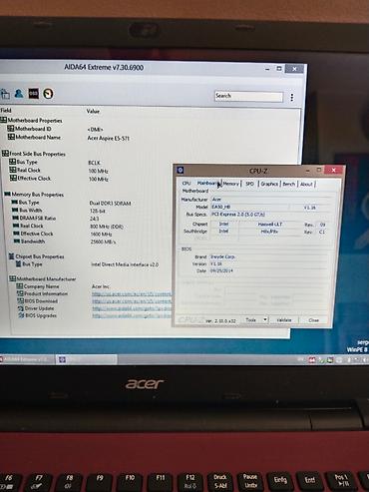
Task: Click the BIOS Brand 'Insyde Corp.' field
Action: coord(269,256)
